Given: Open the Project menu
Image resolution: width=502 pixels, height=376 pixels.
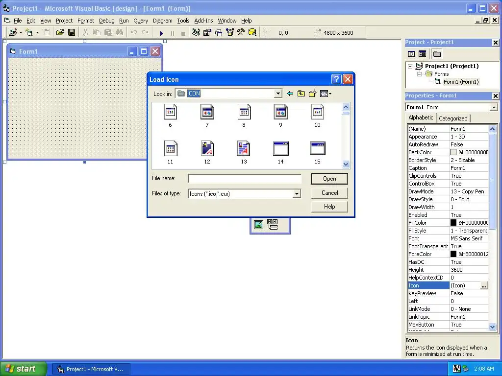Looking at the screenshot, I should pos(64,21).
